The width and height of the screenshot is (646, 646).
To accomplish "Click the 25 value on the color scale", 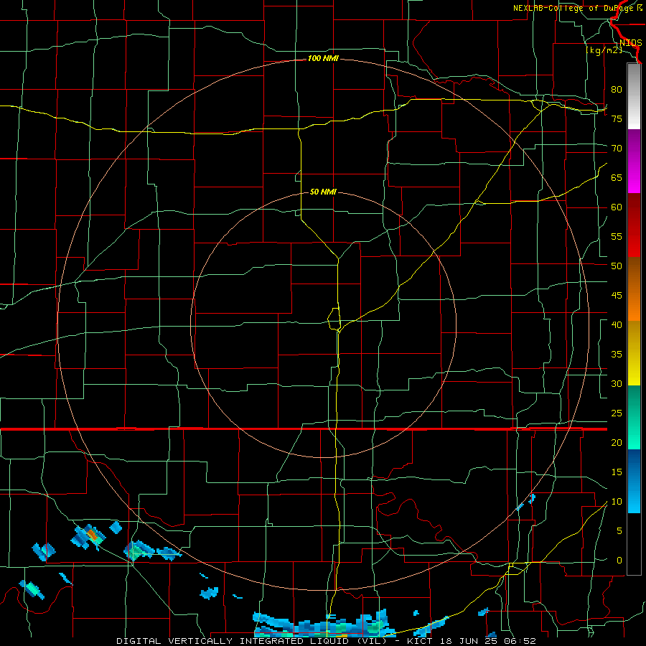I will click(x=617, y=413).
